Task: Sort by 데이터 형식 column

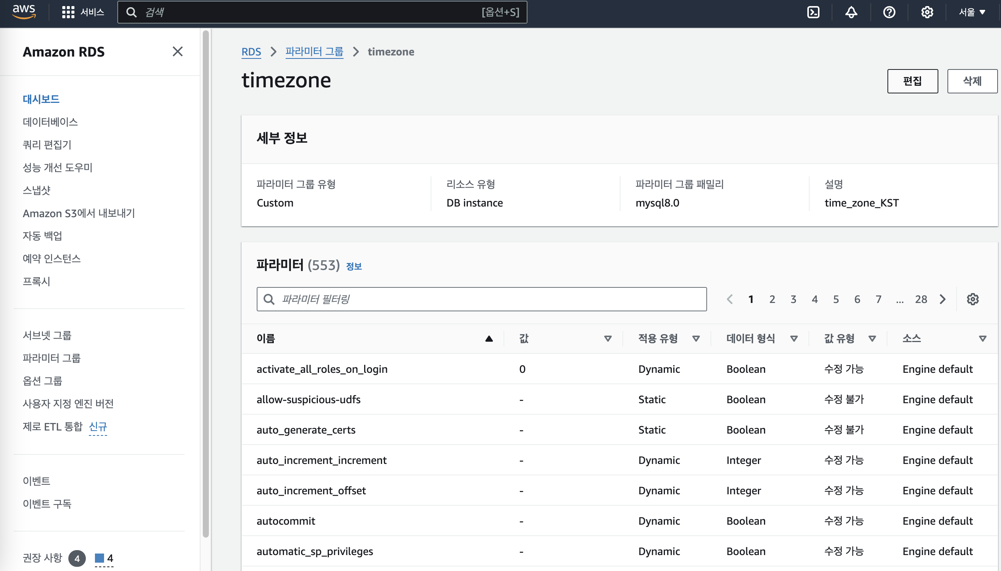Action: click(x=794, y=338)
